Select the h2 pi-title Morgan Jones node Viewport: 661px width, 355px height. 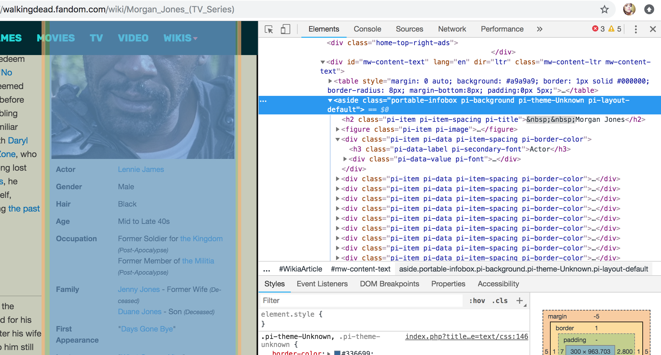[x=493, y=120]
